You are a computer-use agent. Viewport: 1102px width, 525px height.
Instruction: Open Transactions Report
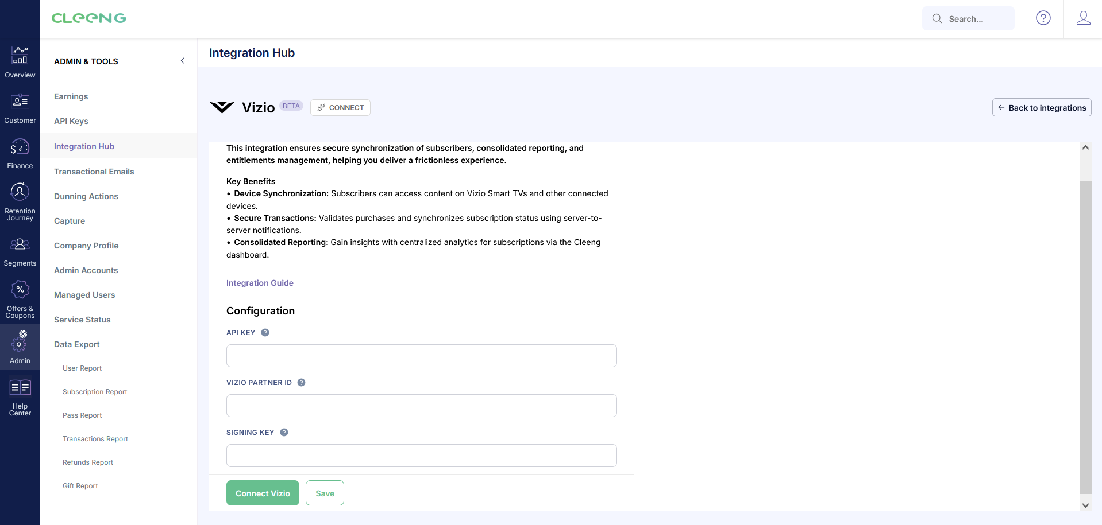pyautogui.click(x=95, y=439)
